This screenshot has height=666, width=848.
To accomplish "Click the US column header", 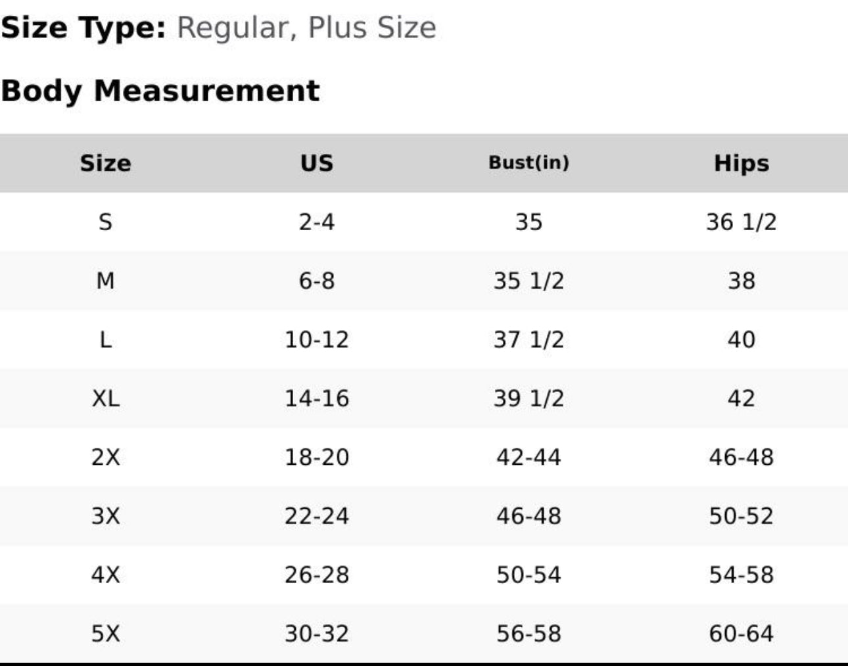I will pyautogui.click(x=317, y=163).
